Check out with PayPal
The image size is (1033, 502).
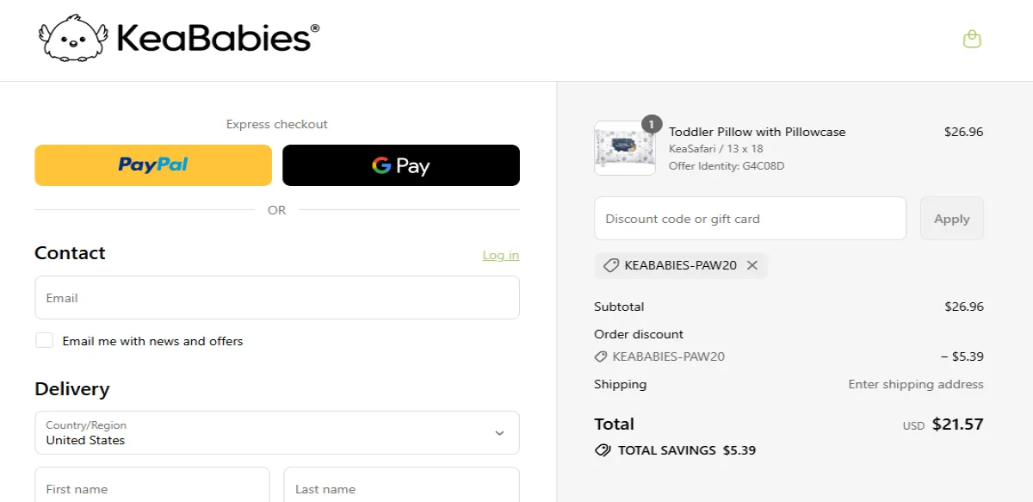tap(153, 165)
